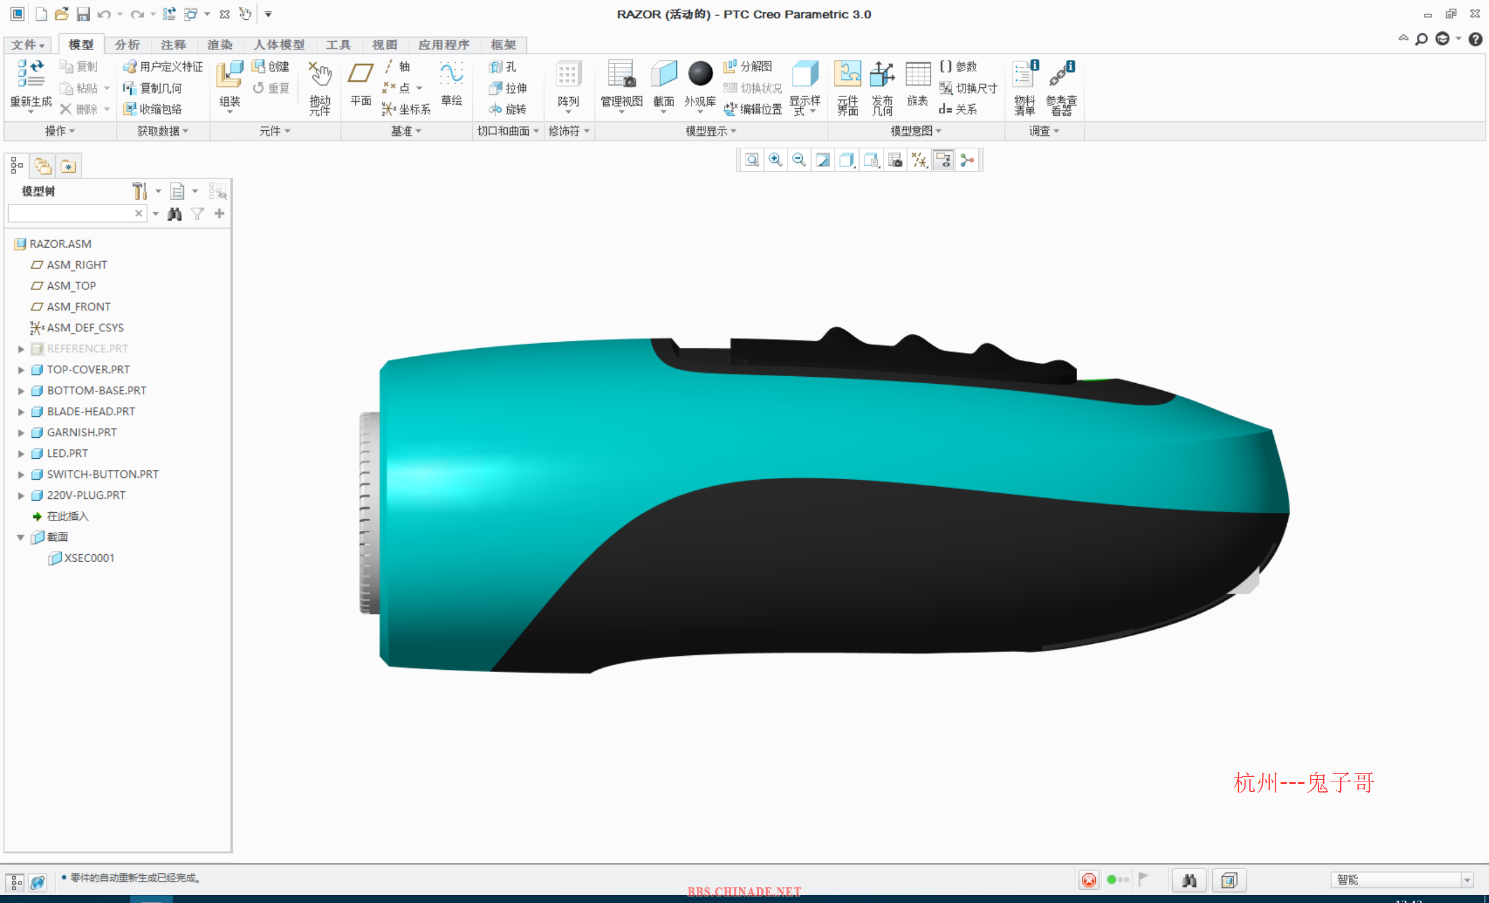
Task: Toggle the model tree panel icon in status bar
Action: (x=16, y=882)
